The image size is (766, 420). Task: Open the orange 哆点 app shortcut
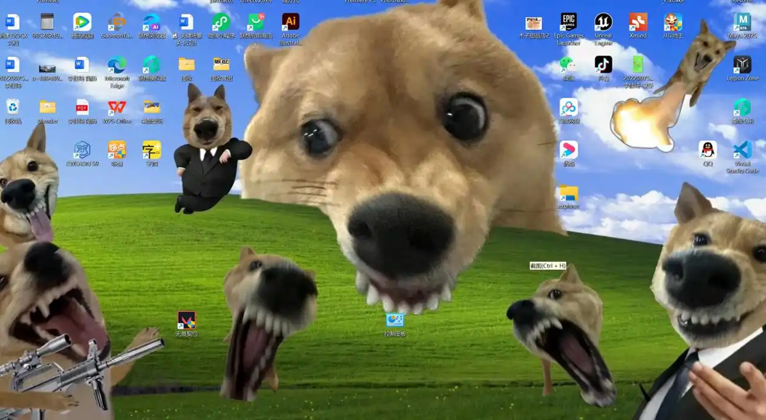point(117,150)
